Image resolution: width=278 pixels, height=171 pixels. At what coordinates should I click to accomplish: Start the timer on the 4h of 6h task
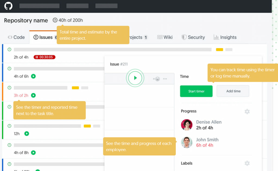coord(33,76)
